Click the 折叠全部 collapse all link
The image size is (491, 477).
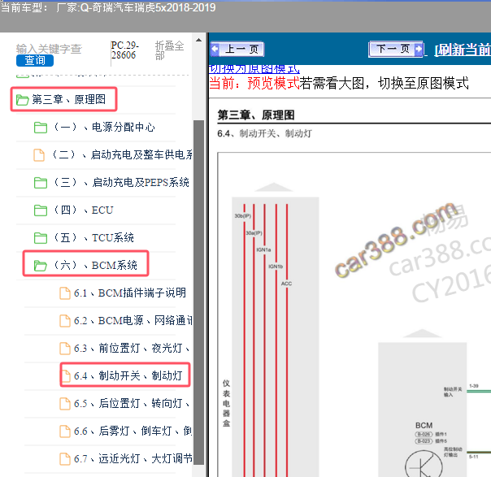click(x=169, y=50)
